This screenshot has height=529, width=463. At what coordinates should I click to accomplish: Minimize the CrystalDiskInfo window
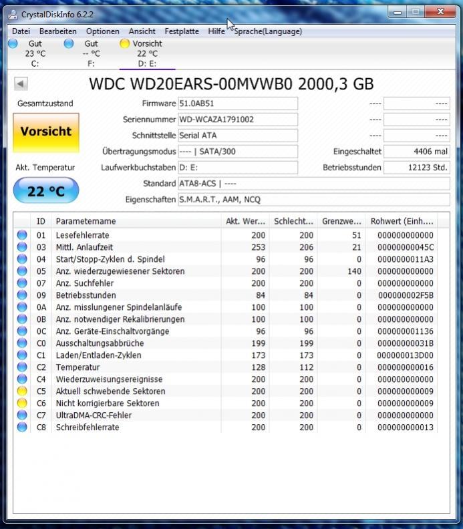pos(398,12)
